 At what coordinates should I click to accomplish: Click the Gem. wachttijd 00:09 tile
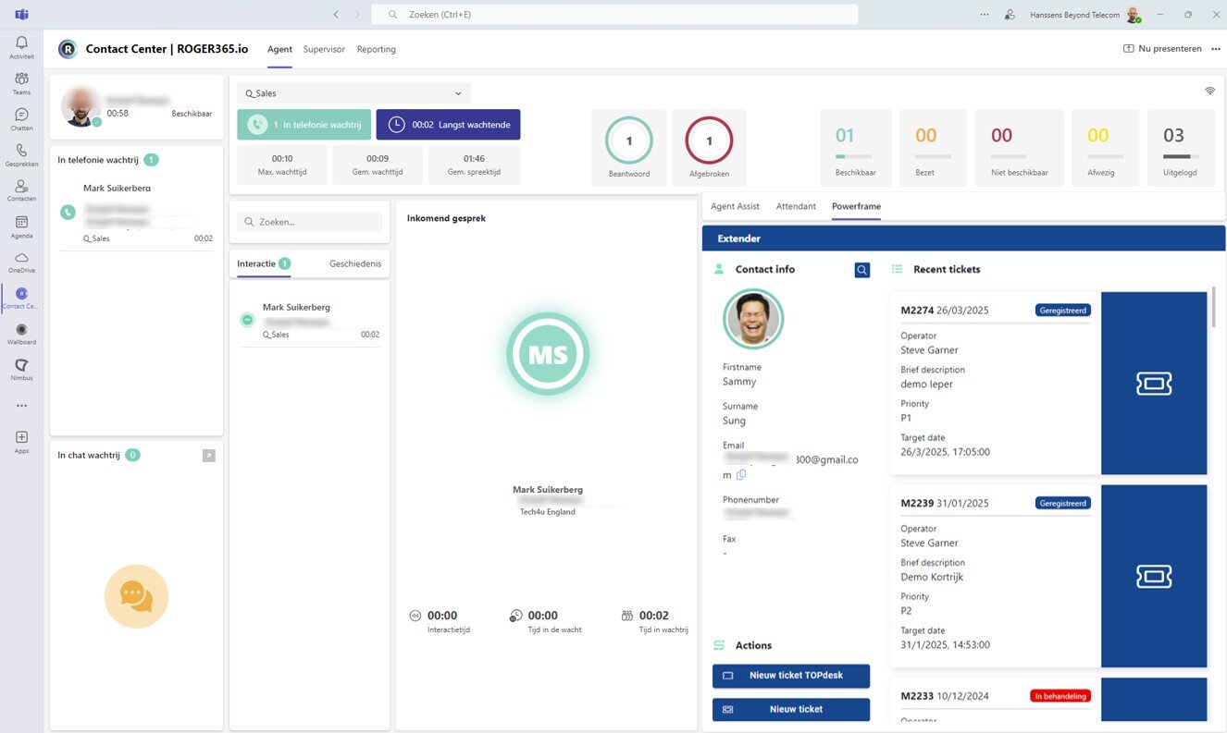[378, 165]
